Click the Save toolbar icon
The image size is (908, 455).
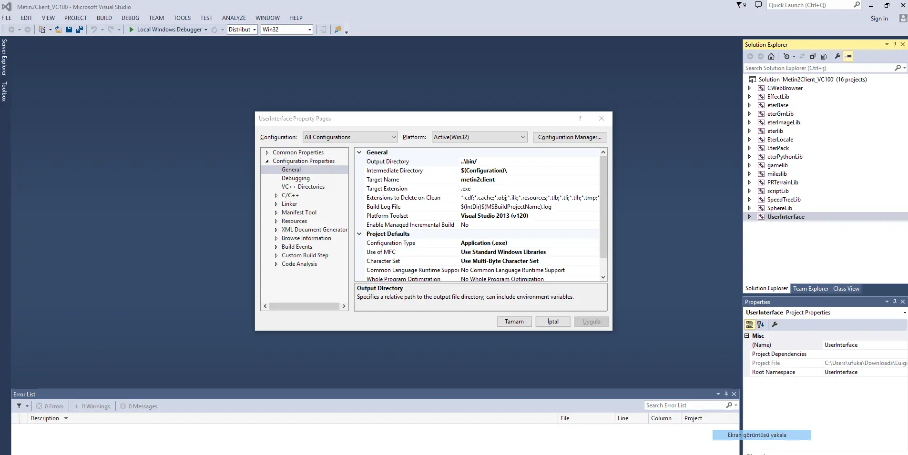pos(69,30)
